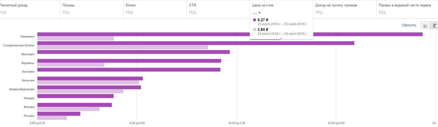Open the Клики metric tab
The height and width of the screenshot is (127, 438).
click(155, 9)
